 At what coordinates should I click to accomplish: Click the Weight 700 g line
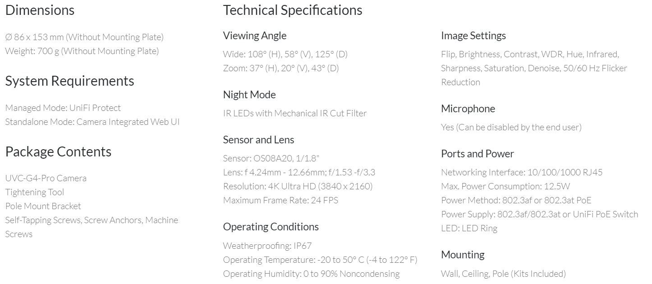[82, 51]
